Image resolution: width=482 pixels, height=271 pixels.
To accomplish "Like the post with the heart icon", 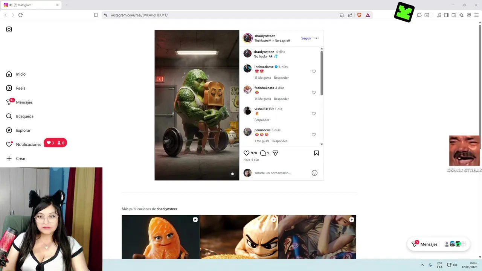I will click(246, 153).
